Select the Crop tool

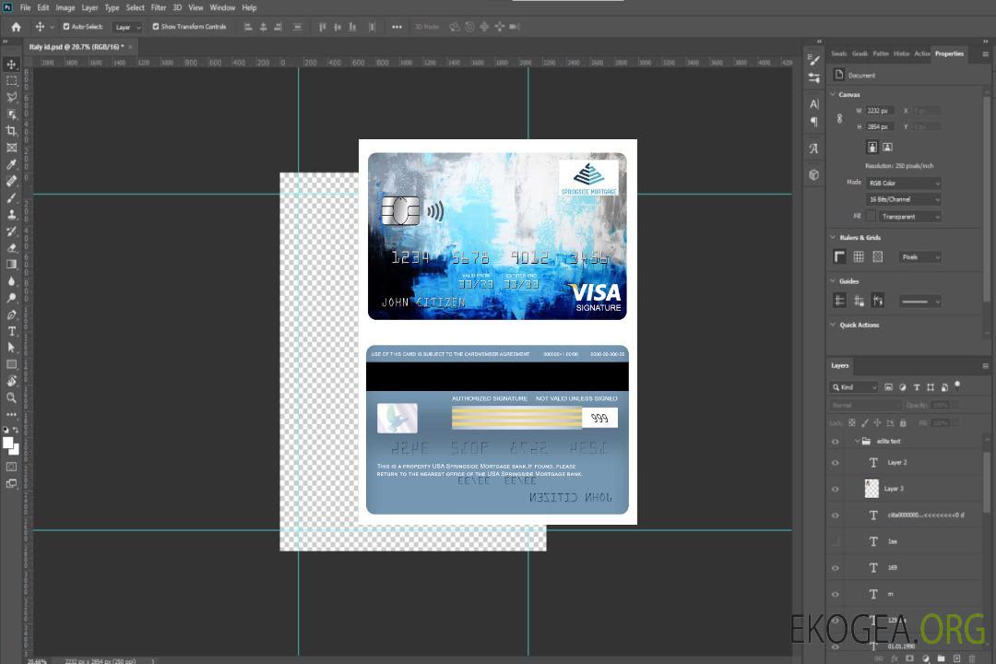tap(11, 130)
